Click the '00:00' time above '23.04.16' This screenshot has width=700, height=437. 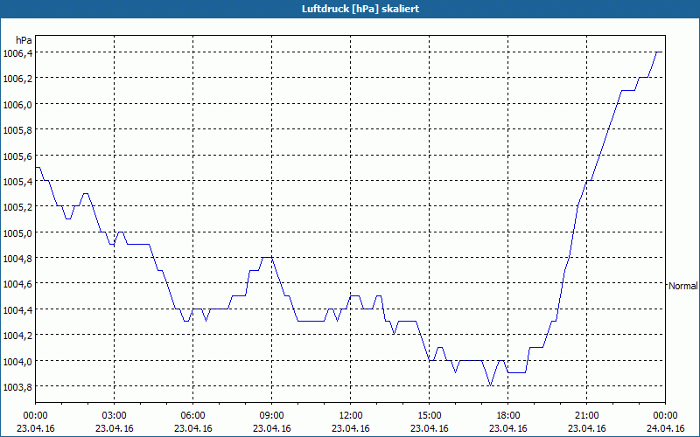[35, 416]
